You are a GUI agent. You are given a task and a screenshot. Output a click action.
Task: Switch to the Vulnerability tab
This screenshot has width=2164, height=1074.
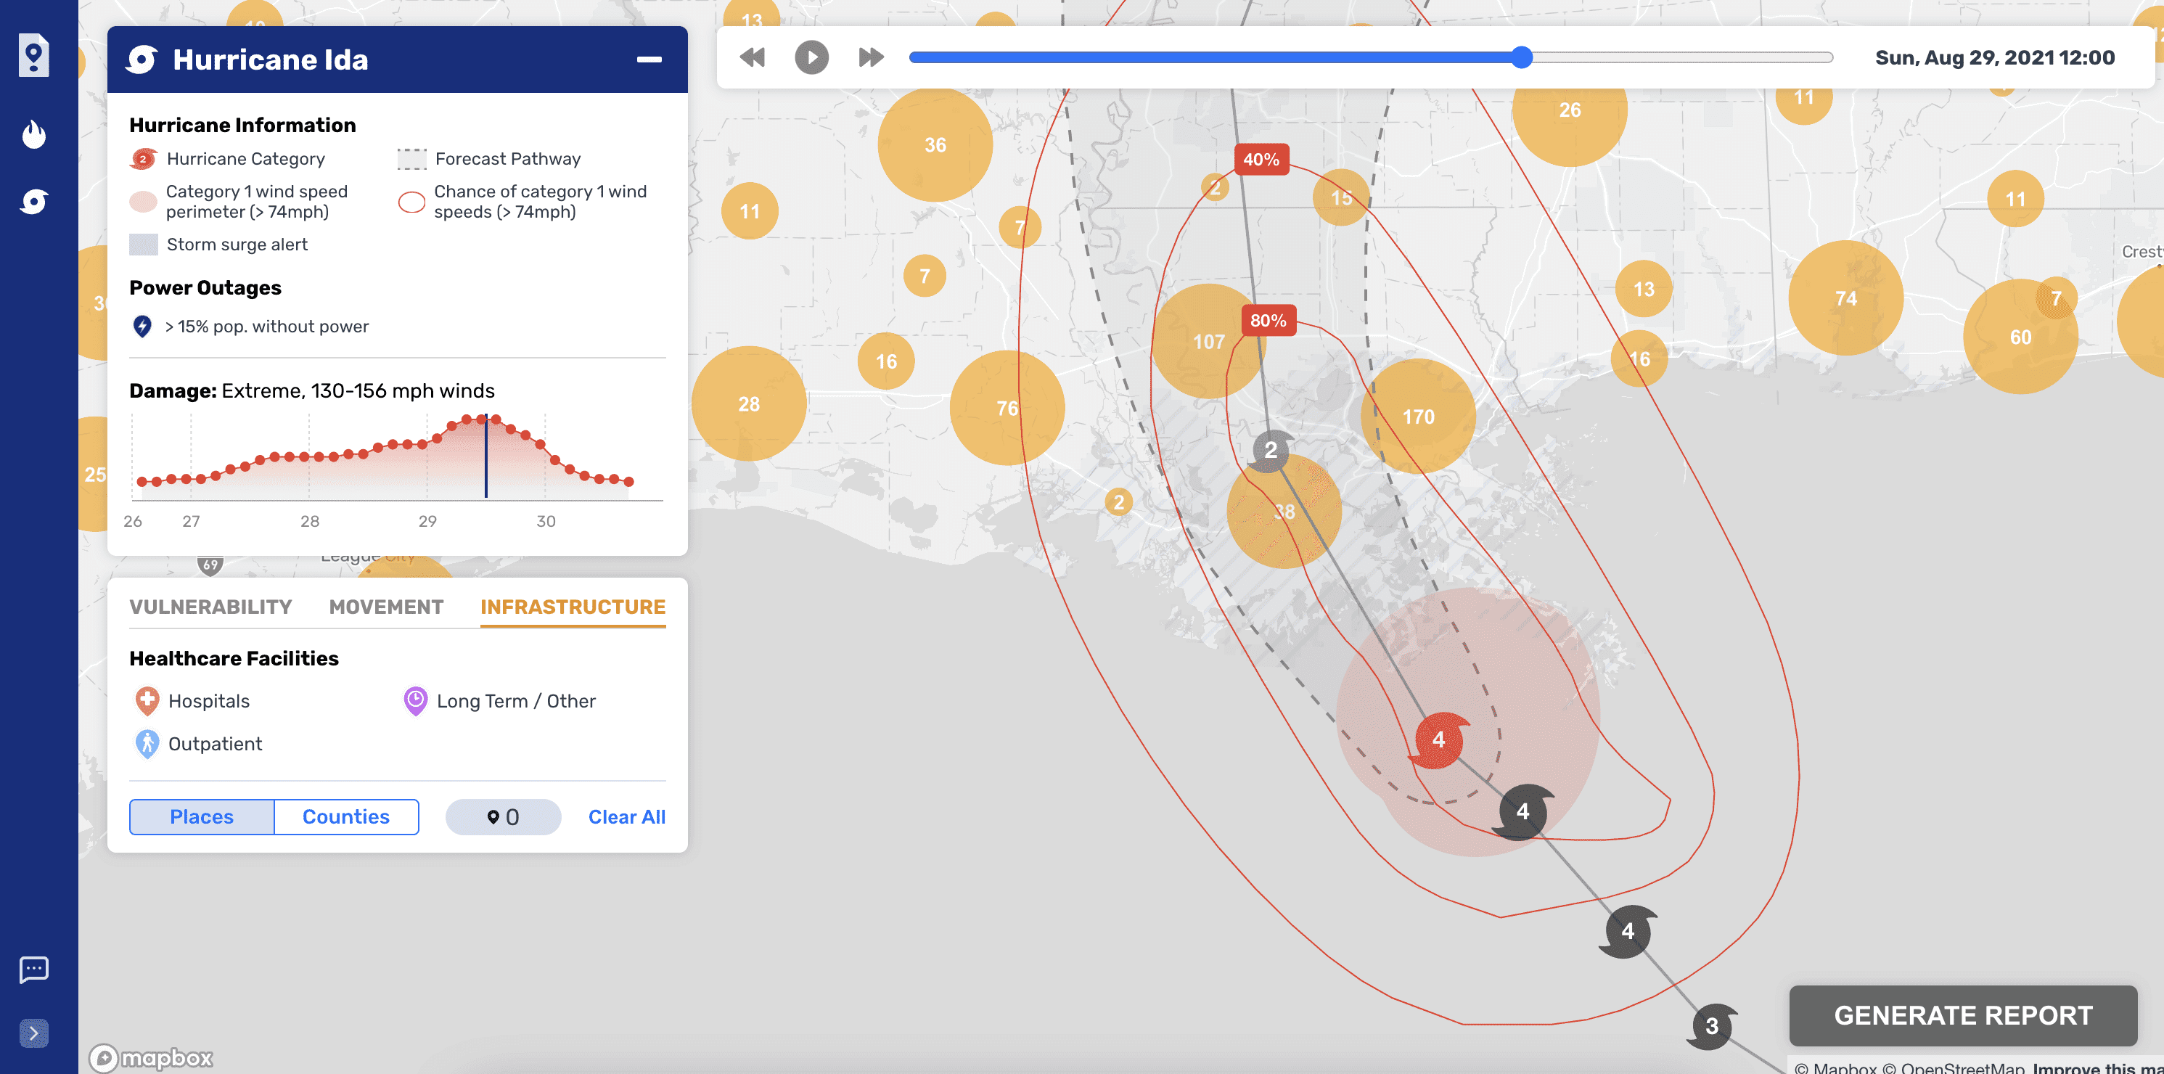(211, 607)
